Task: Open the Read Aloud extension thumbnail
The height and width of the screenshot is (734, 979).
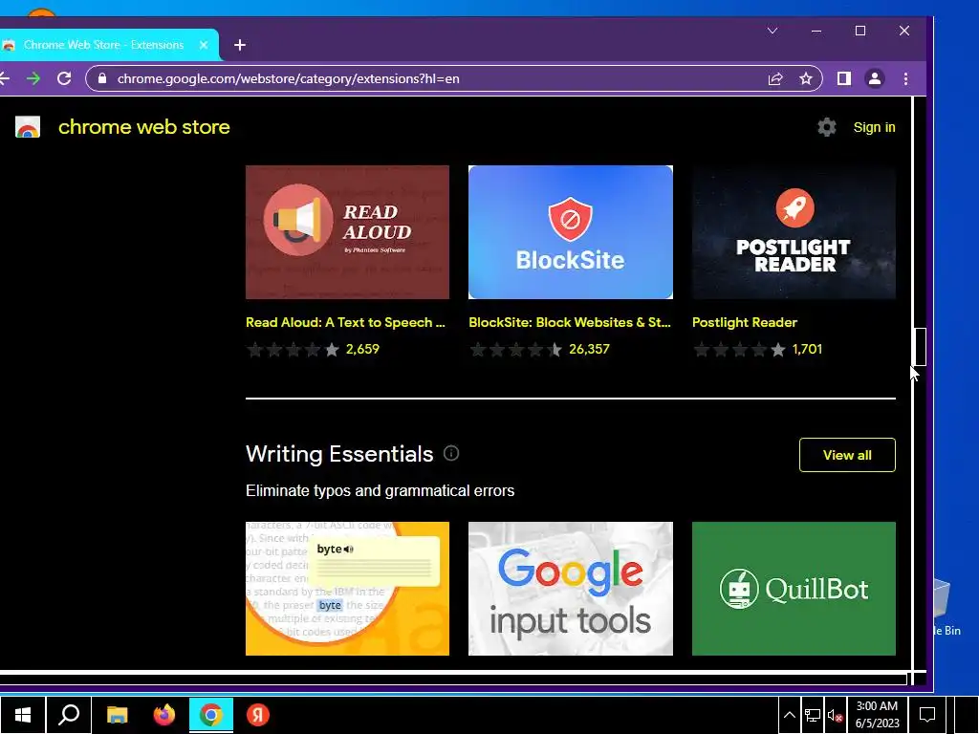Action: (x=347, y=232)
